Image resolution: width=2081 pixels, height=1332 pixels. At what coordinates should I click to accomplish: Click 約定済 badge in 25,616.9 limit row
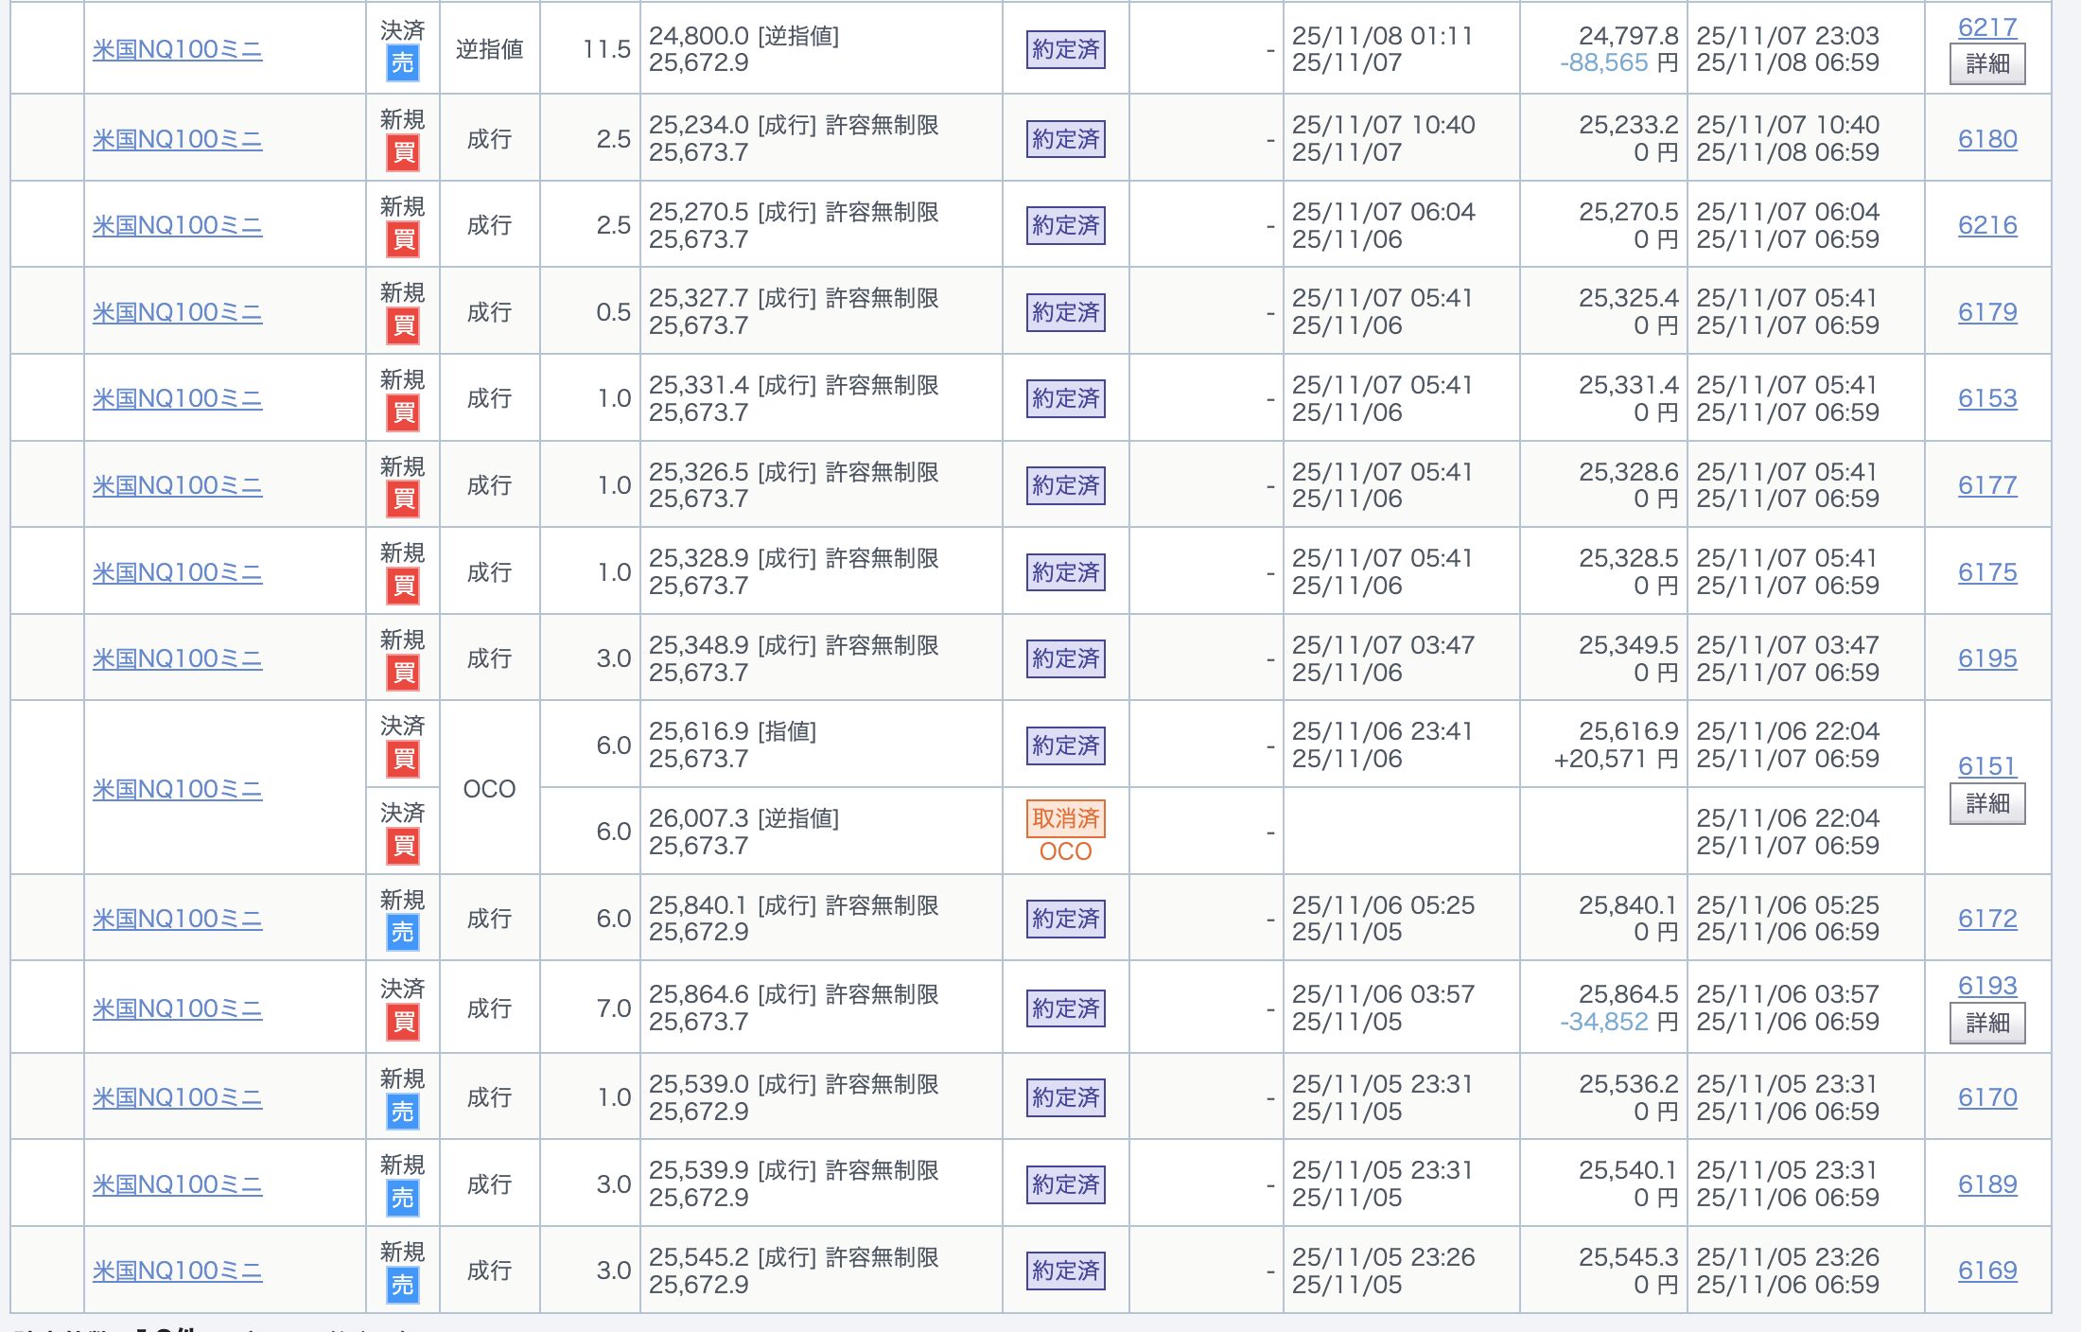pyautogui.click(x=1065, y=745)
